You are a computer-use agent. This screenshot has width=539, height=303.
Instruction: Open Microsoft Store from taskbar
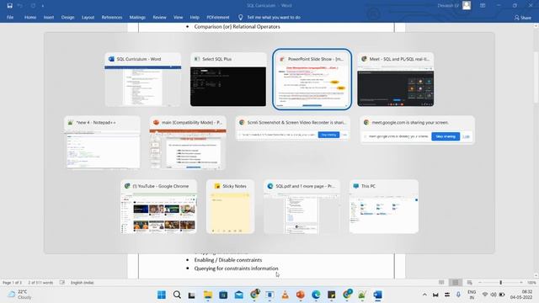pyautogui.click(x=223, y=295)
